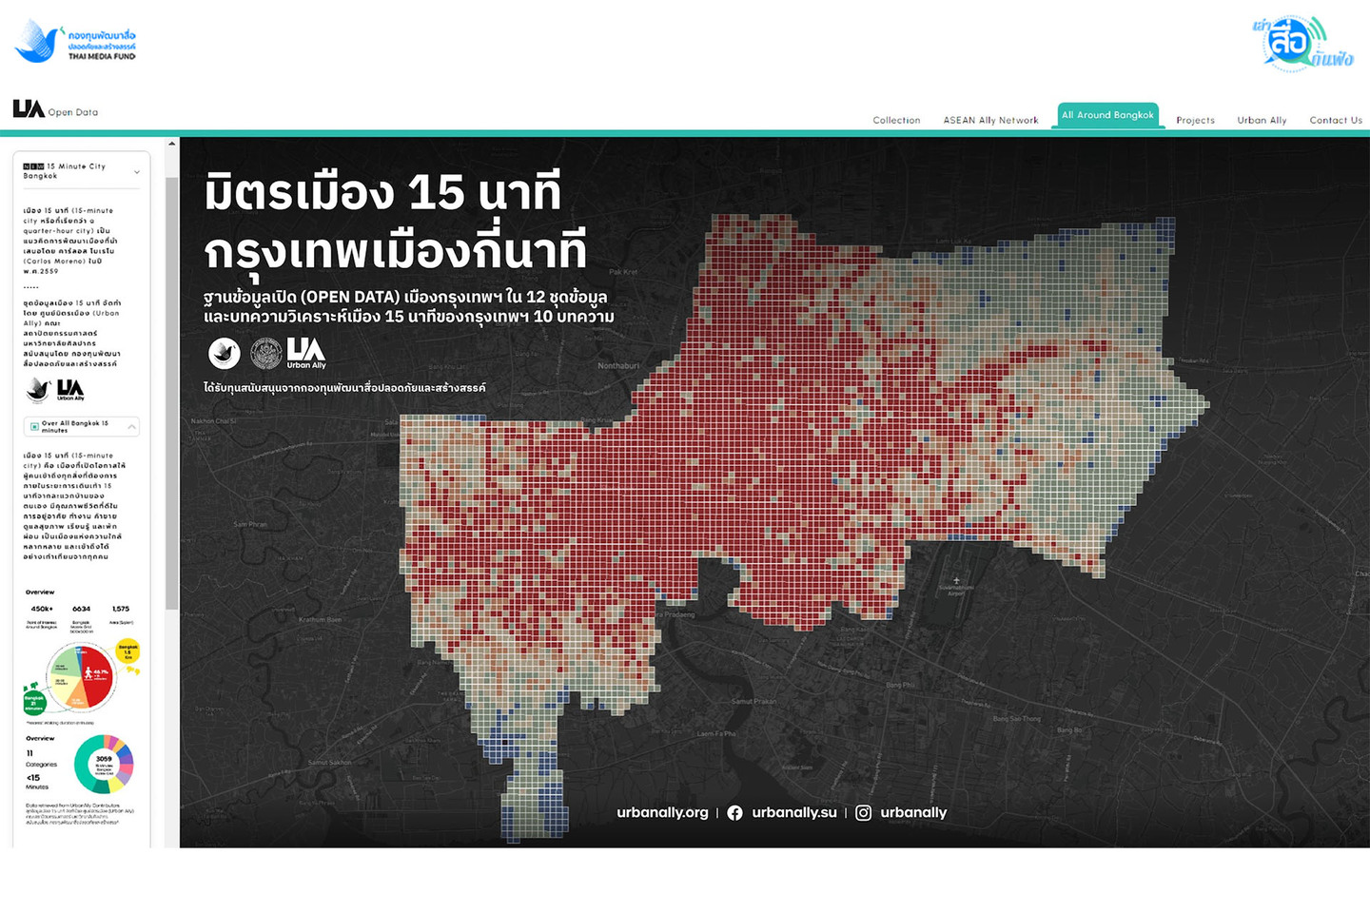Click the sidebar scroll-up arrow

tap(171, 144)
